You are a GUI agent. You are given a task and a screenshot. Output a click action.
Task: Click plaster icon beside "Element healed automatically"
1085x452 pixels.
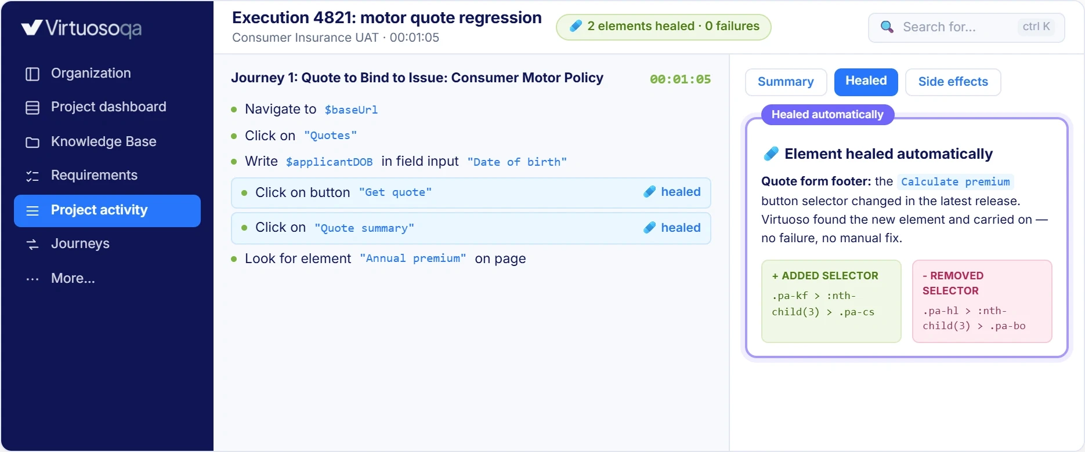pyautogui.click(x=771, y=154)
